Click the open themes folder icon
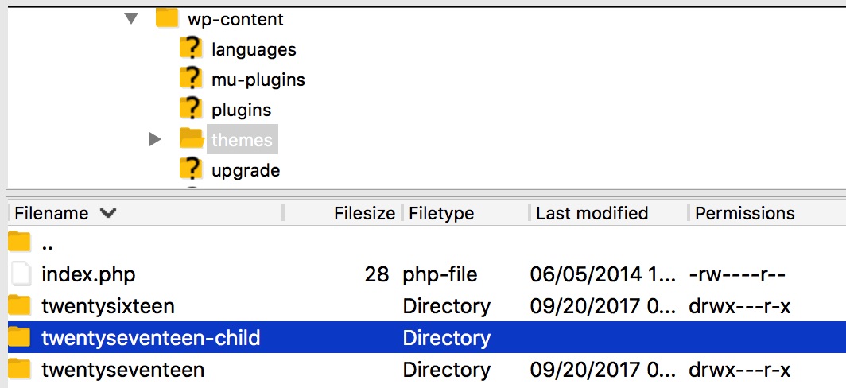 tap(191, 139)
